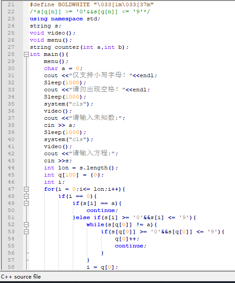Click the C++ source file status label
Image resolution: width=235 pixels, height=283 pixels.
(x=21, y=277)
